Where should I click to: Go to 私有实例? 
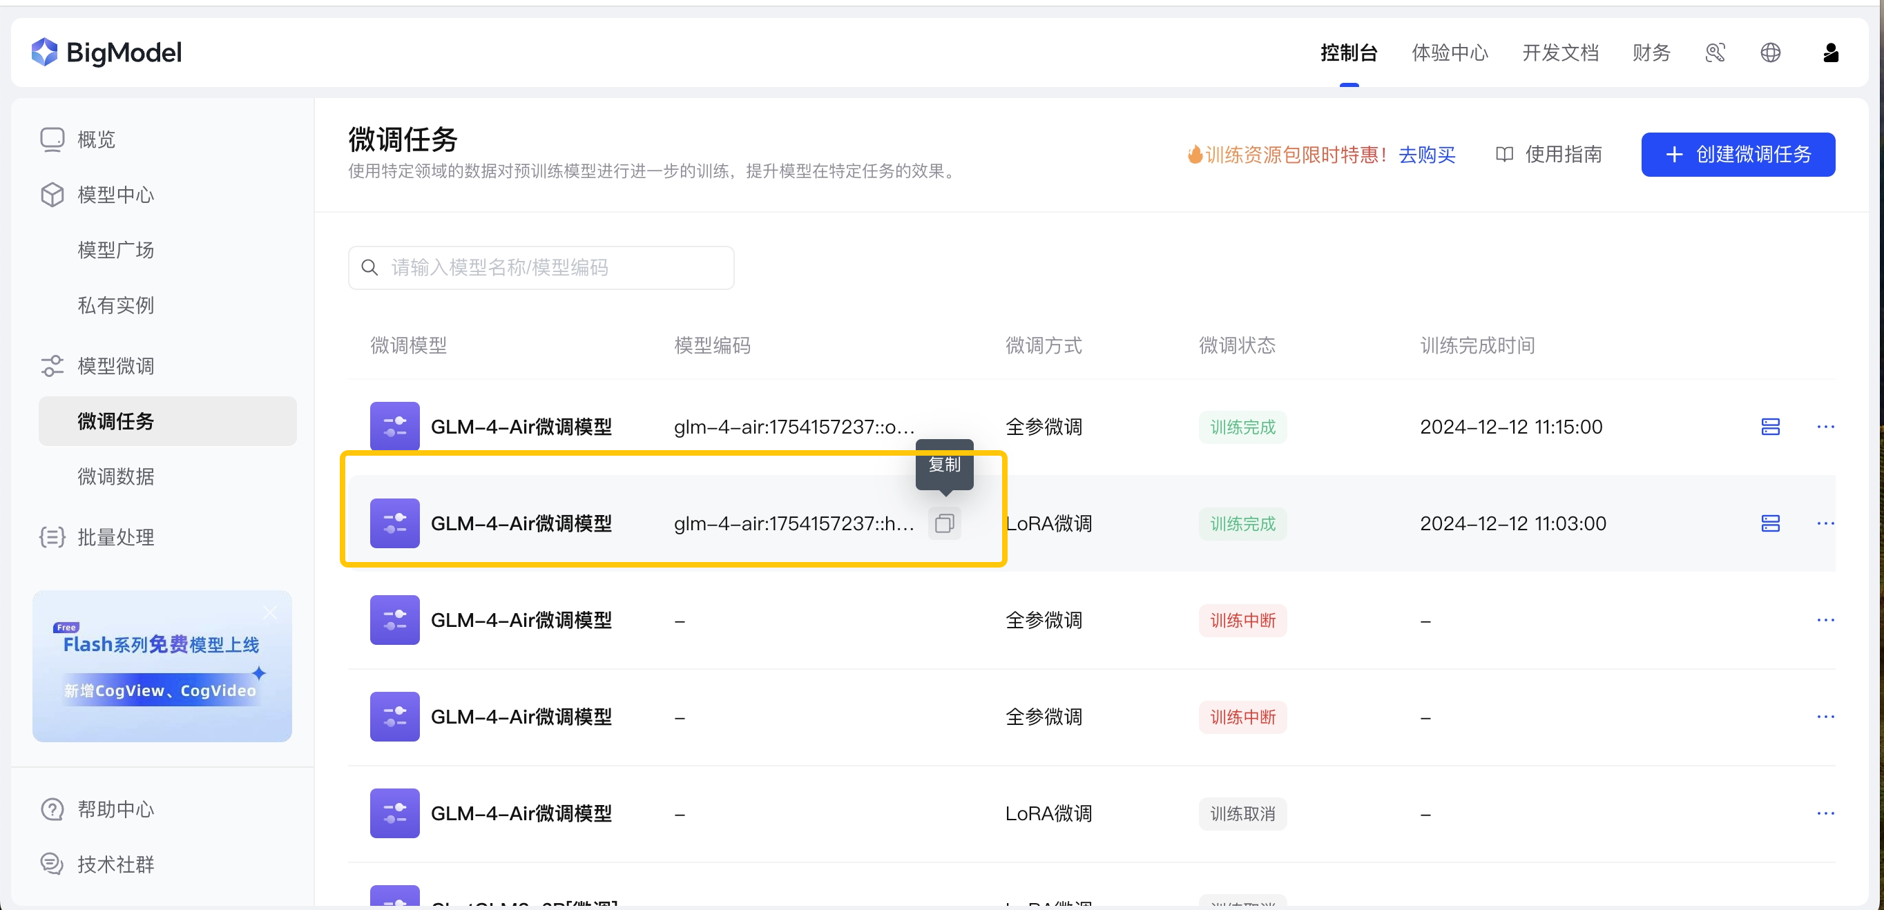(x=115, y=306)
